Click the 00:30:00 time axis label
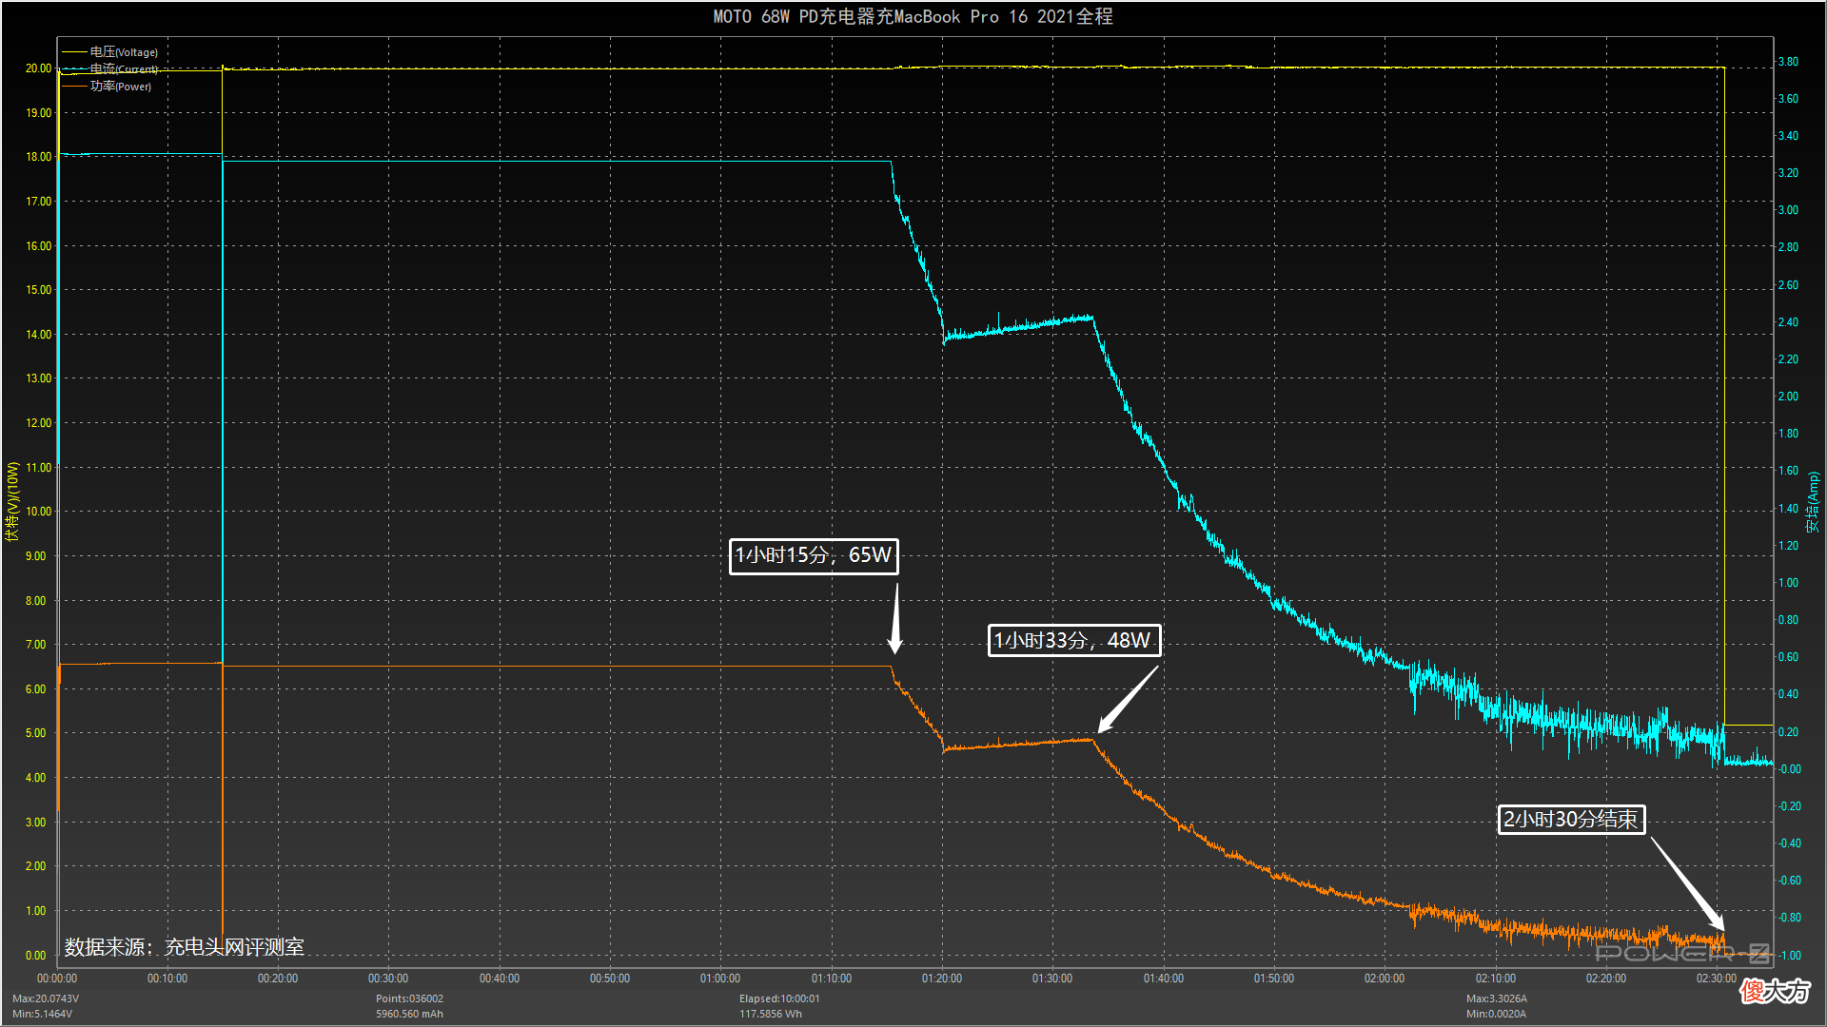Viewport: 1827px width, 1027px height. click(x=388, y=979)
